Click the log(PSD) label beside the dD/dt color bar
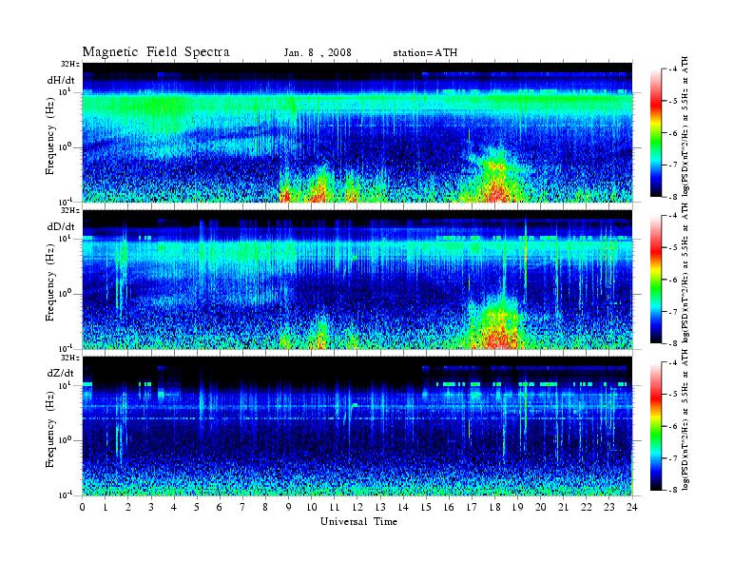The image size is (753, 582). point(685,273)
